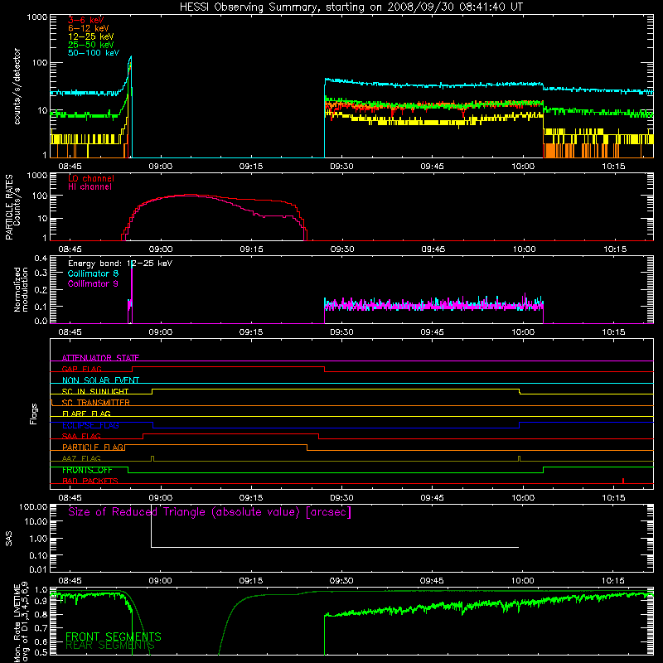663x663 pixels.
Task: Select the 3-6 keV legend label
Action: [86, 20]
